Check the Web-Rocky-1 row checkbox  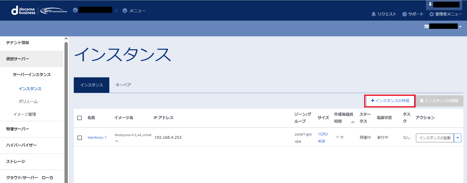(80, 138)
